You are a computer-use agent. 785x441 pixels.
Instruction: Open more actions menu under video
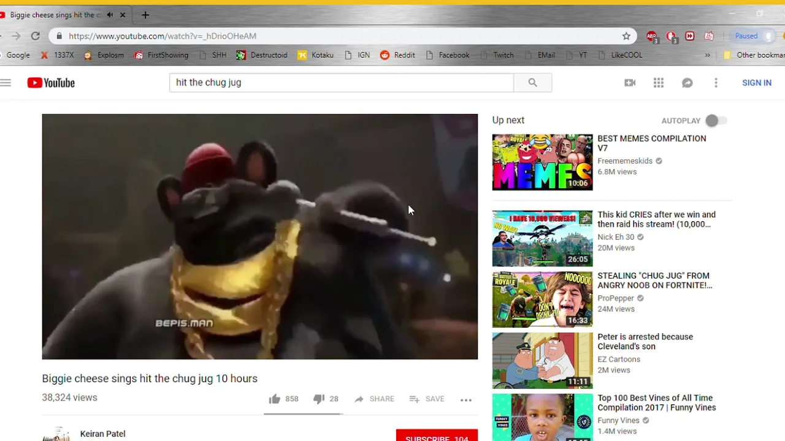[466, 399]
